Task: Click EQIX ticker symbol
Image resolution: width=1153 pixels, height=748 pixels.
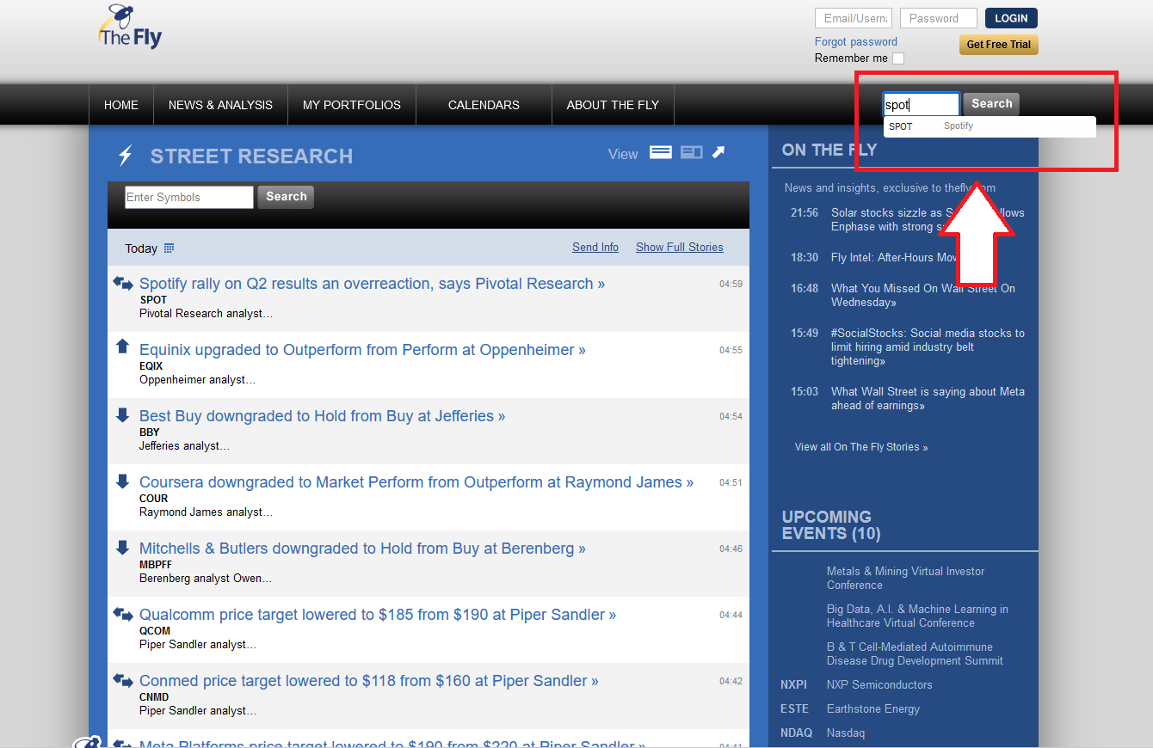Action: coord(151,366)
